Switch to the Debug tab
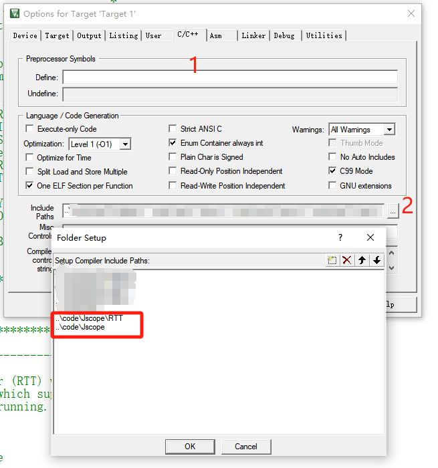Screen dimensions: 438x468 (284, 35)
